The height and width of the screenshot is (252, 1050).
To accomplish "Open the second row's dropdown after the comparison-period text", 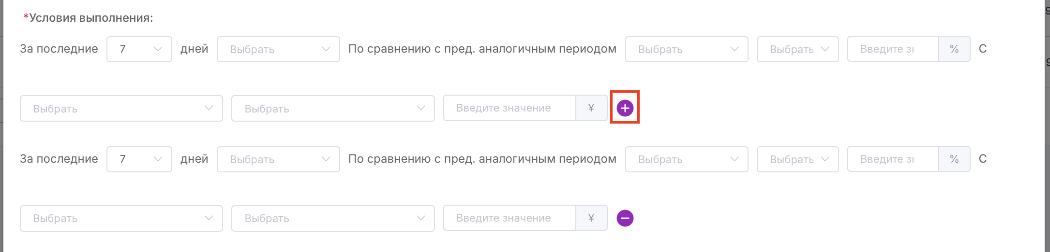I will point(687,159).
